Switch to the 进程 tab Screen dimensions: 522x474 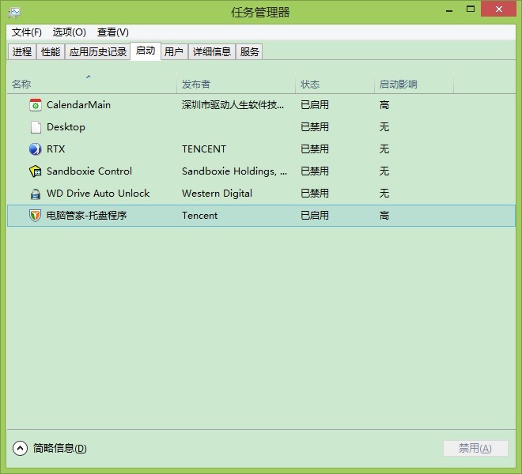[x=22, y=52]
